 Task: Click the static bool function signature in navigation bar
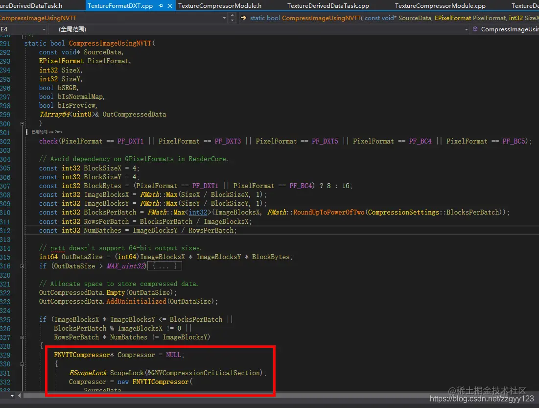tap(394, 18)
